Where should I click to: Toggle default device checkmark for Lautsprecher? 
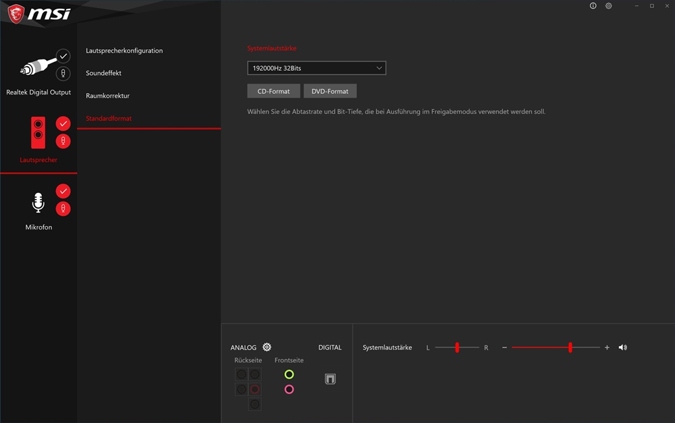click(x=63, y=123)
